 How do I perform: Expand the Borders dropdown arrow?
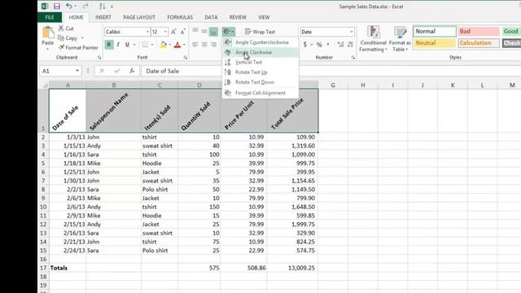pyautogui.click(x=152, y=45)
